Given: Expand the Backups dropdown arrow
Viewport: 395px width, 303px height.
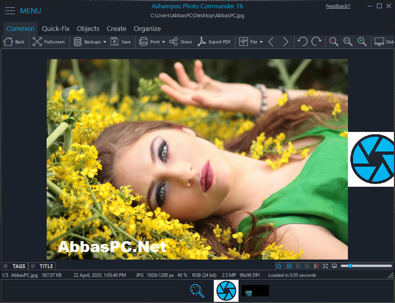Looking at the screenshot, I should 105,42.
